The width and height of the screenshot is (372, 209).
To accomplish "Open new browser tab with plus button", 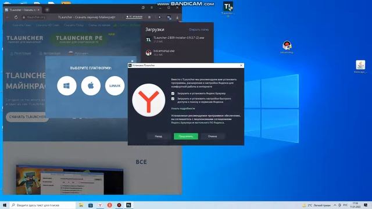I will pos(47,10).
